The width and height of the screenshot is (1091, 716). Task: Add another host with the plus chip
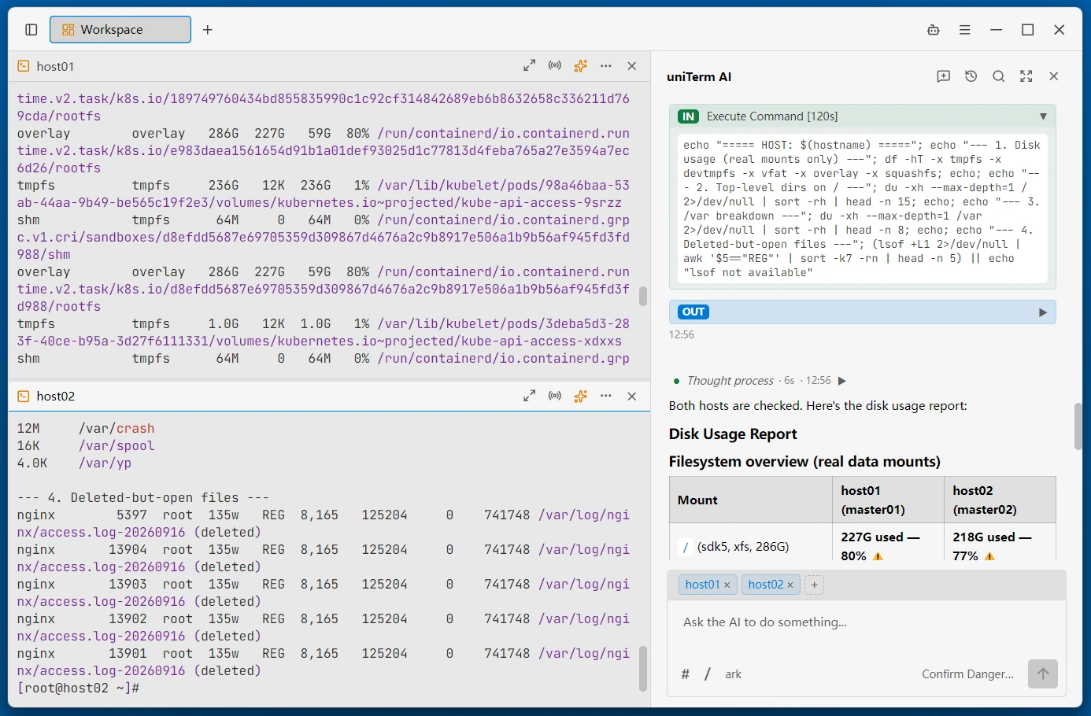click(x=814, y=585)
